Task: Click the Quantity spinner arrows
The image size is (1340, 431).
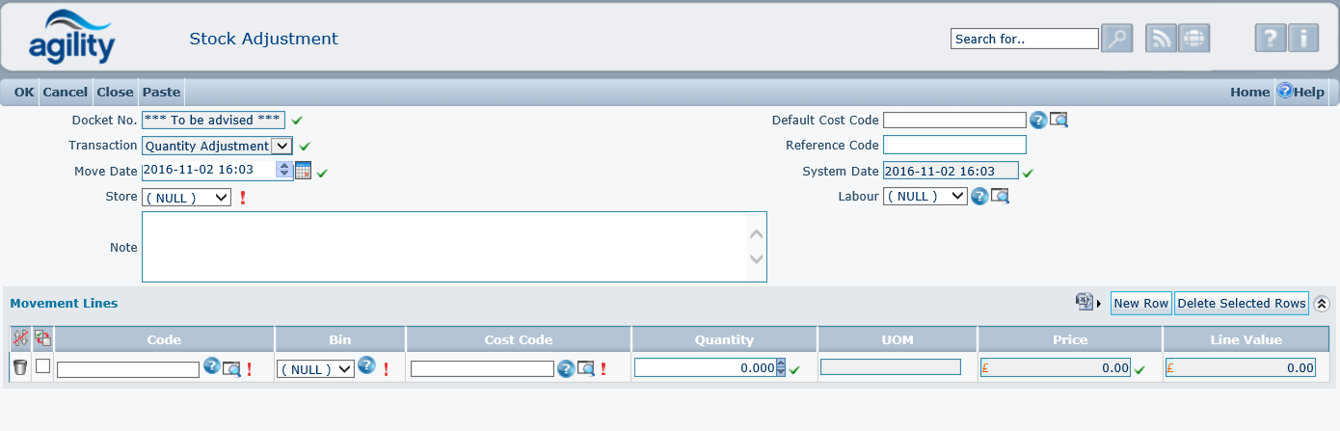Action: click(x=781, y=367)
